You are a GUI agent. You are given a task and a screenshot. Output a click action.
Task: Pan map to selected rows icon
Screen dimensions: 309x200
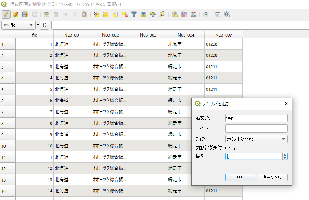click(x=153, y=14)
